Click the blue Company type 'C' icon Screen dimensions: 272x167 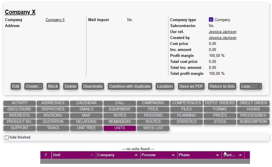[x=211, y=20]
